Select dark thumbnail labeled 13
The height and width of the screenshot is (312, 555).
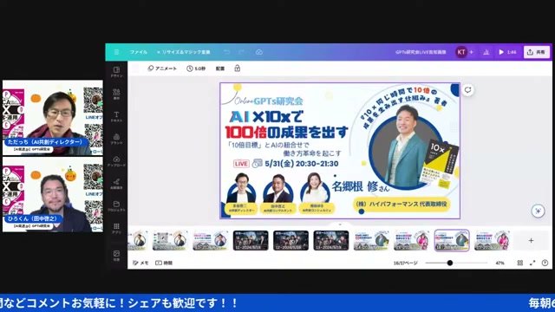click(331, 241)
